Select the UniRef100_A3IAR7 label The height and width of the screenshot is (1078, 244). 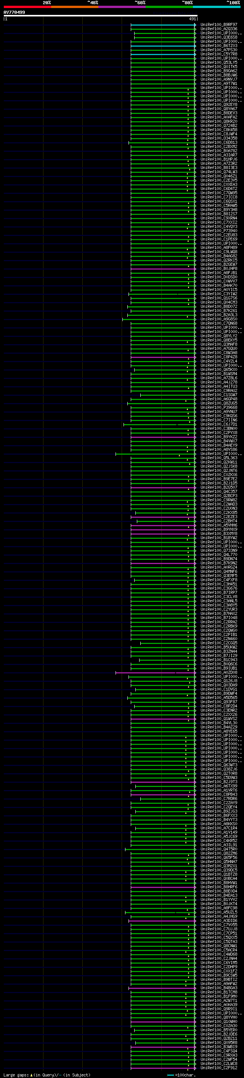[x=218, y=155]
